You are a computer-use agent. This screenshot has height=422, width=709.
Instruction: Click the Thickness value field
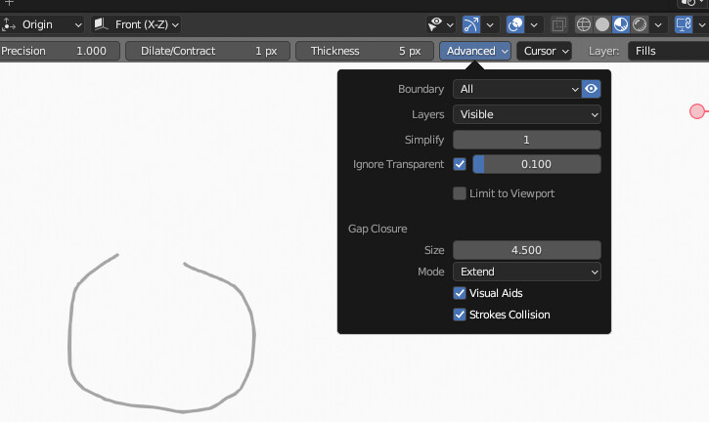(365, 51)
